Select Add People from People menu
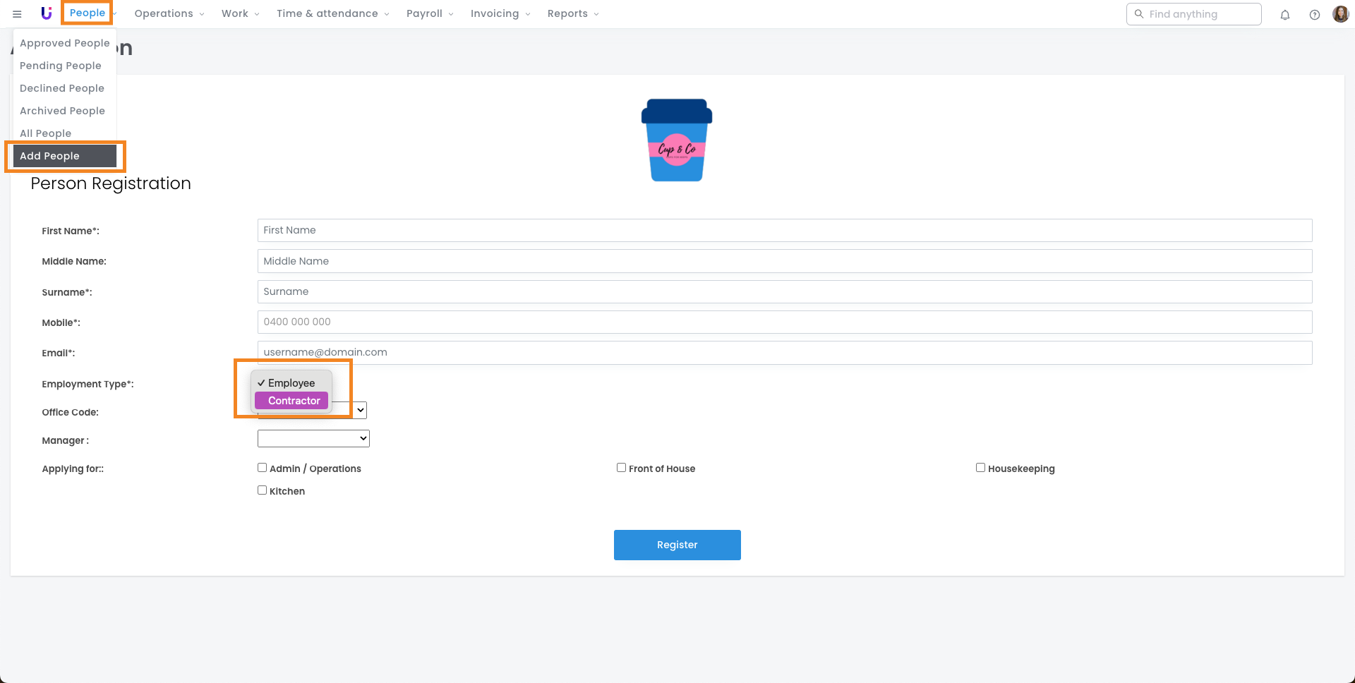 [x=64, y=156]
